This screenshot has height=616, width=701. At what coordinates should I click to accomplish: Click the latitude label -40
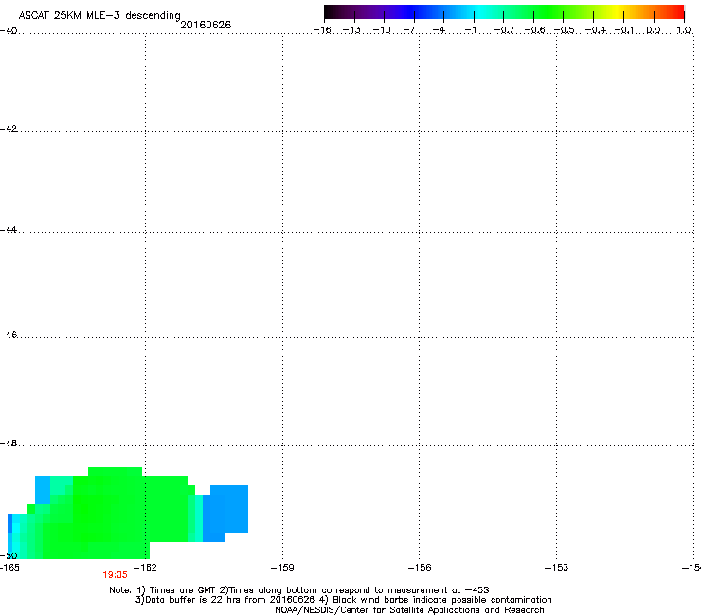click(x=9, y=31)
